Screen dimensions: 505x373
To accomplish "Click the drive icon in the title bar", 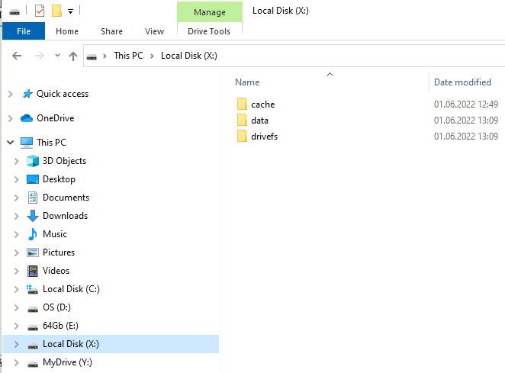I will [x=14, y=12].
